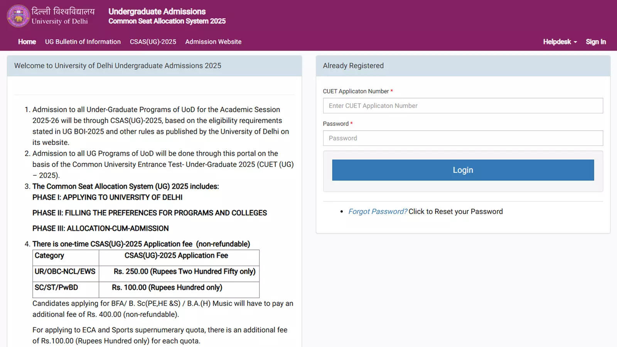Click the Already Registered panel heading
The image size is (617, 347).
click(x=353, y=66)
